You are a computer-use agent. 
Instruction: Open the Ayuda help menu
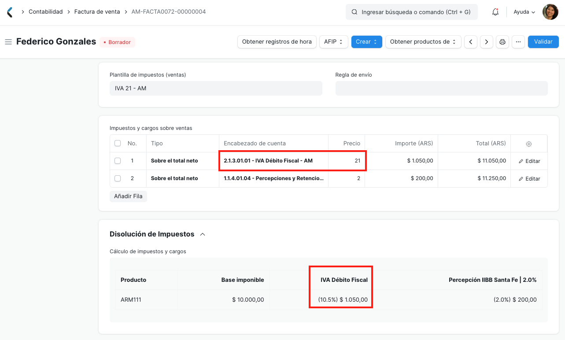click(x=524, y=12)
